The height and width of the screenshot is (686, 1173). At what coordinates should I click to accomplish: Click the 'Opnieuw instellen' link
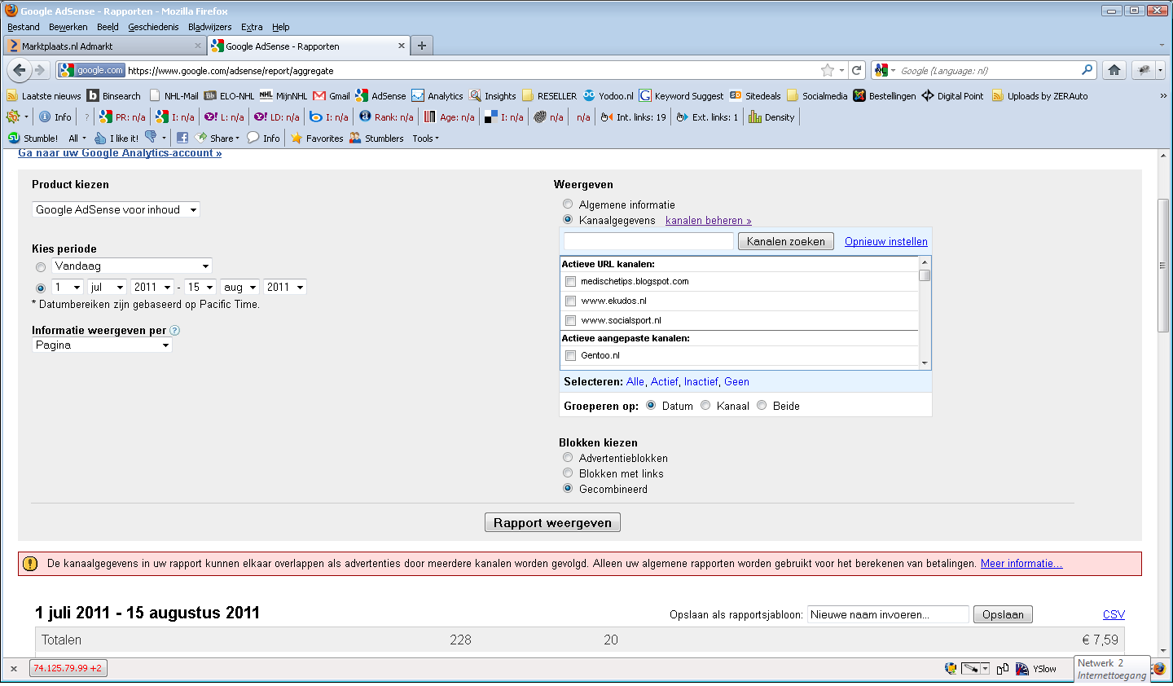886,241
